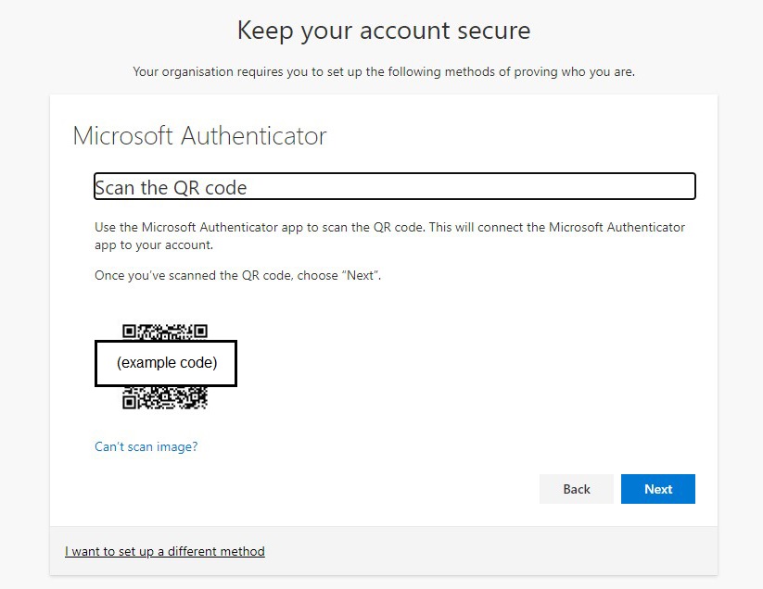
Task: Click the "Microsoft Authenticator" section heading
Action: pos(199,136)
